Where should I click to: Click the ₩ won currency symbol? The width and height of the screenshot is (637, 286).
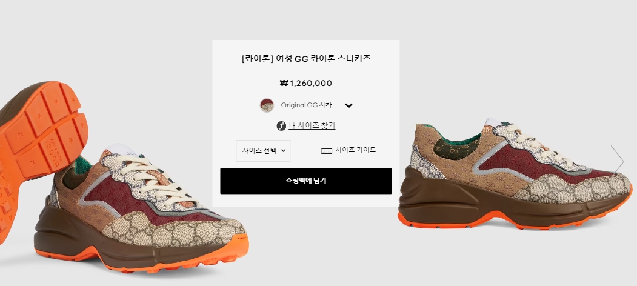pyautogui.click(x=284, y=83)
